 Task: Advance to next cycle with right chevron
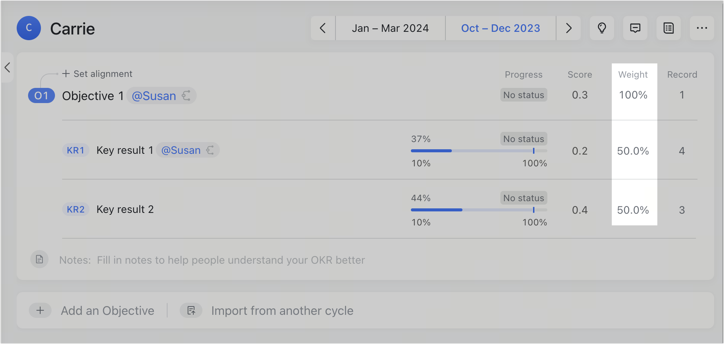(568, 28)
